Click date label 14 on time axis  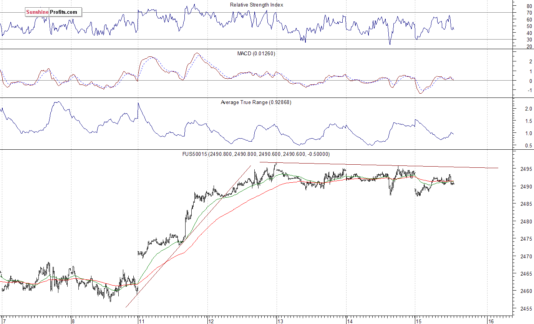coord(350,321)
